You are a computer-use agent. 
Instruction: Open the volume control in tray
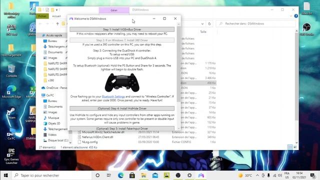(x=280, y=175)
